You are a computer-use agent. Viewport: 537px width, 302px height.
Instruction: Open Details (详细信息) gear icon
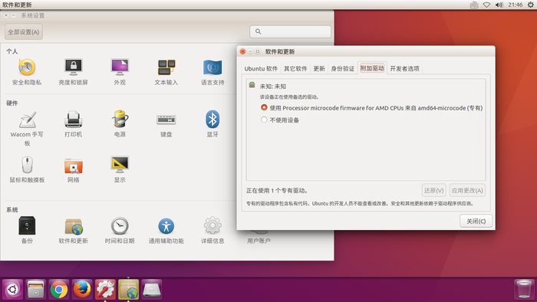coord(212,225)
